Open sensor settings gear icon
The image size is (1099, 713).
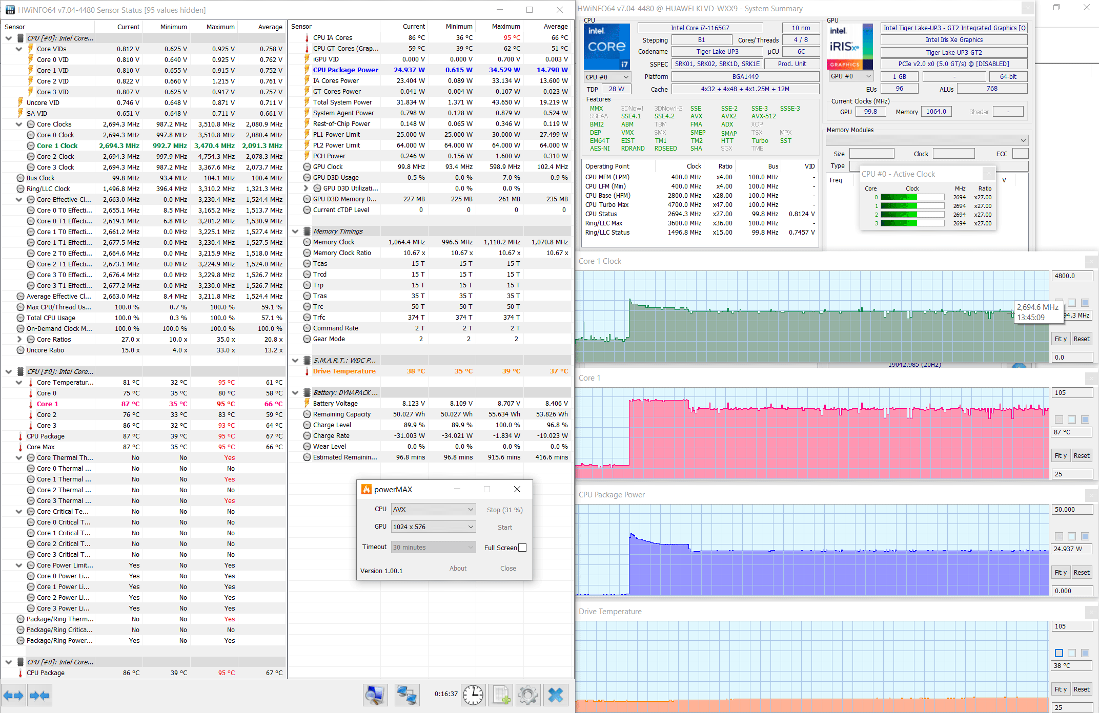click(528, 695)
